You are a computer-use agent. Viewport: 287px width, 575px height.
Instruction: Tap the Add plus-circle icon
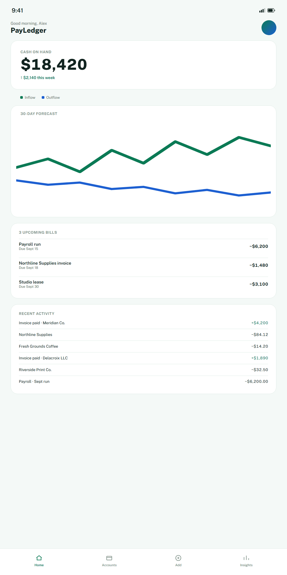(x=178, y=558)
